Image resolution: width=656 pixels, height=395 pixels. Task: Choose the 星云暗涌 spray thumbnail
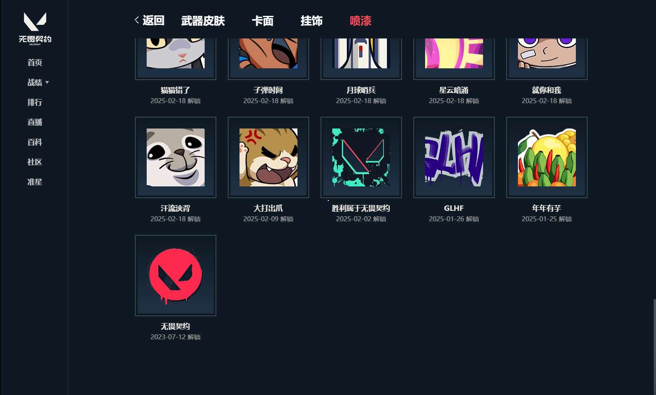click(454, 59)
